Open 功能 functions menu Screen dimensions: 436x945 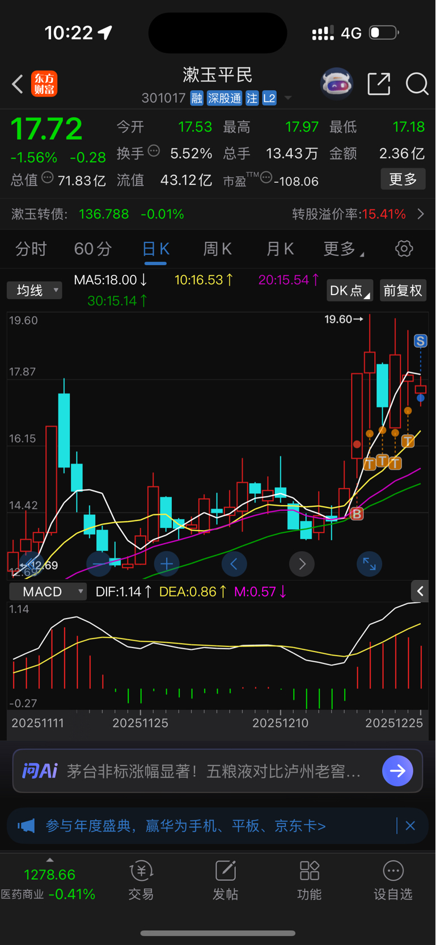click(x=309, y=881)
